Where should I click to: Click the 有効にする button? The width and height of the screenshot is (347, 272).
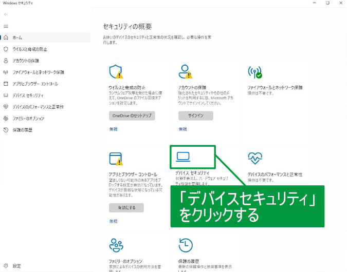coord(126,208)
